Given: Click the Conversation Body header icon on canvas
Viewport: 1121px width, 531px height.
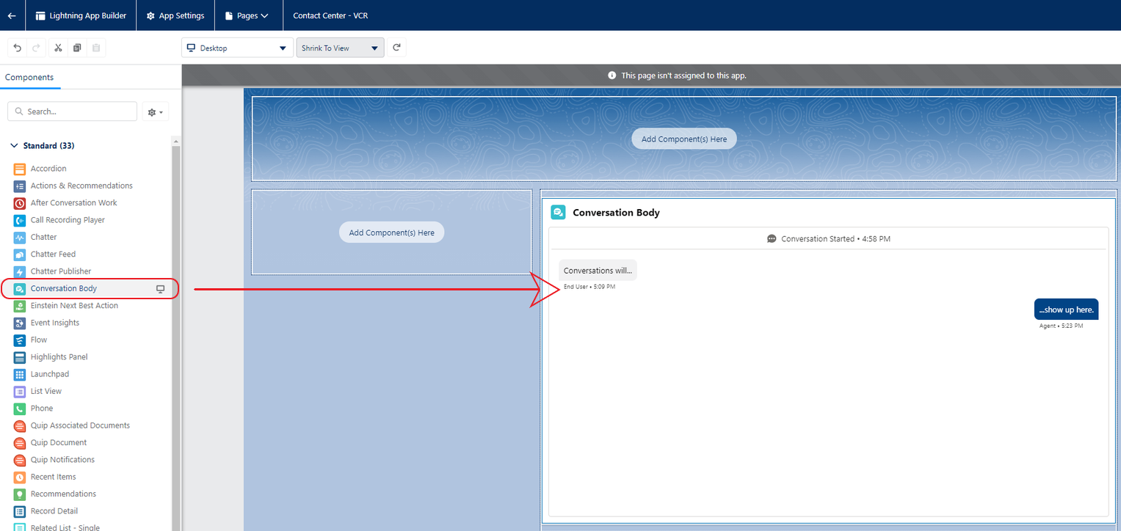Looking at the screenshot, I should point(558,213).
